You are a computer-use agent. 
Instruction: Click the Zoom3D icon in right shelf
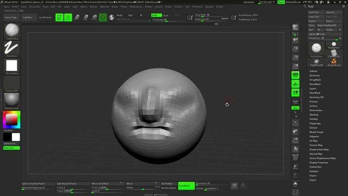click(295, 140)
